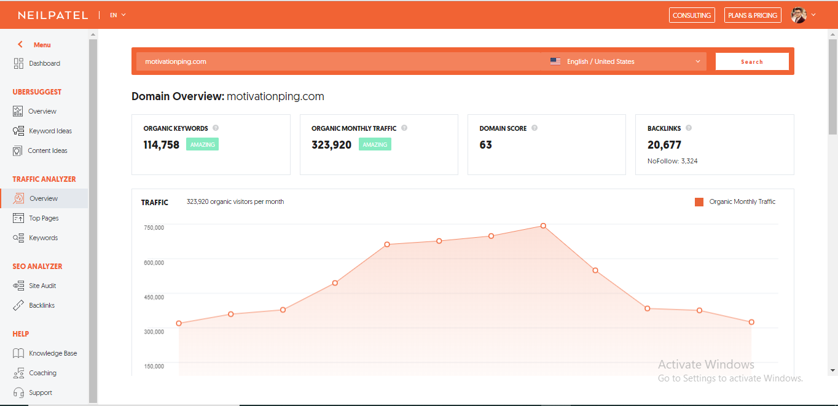Open Keyword Ideas lightbulb icon
The height and width of the screenshot is (406, 838).
pyautogui.click(x=18, y=131)
